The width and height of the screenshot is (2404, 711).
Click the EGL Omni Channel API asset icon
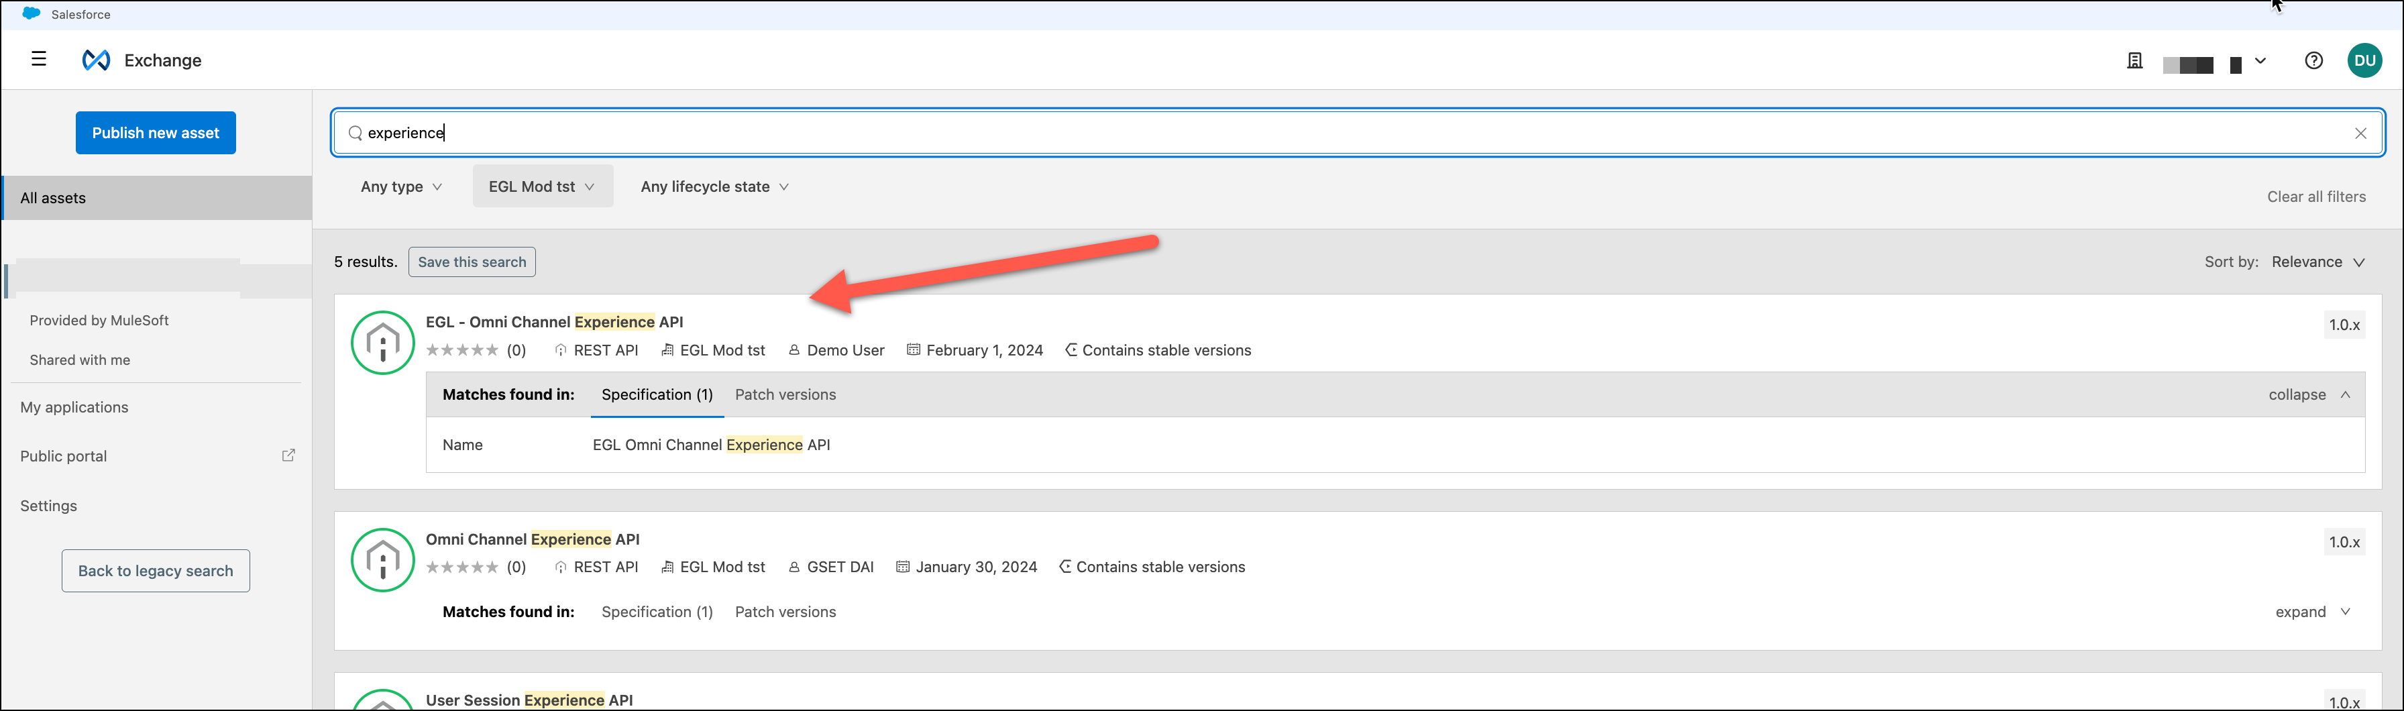(x=382, y=343)
